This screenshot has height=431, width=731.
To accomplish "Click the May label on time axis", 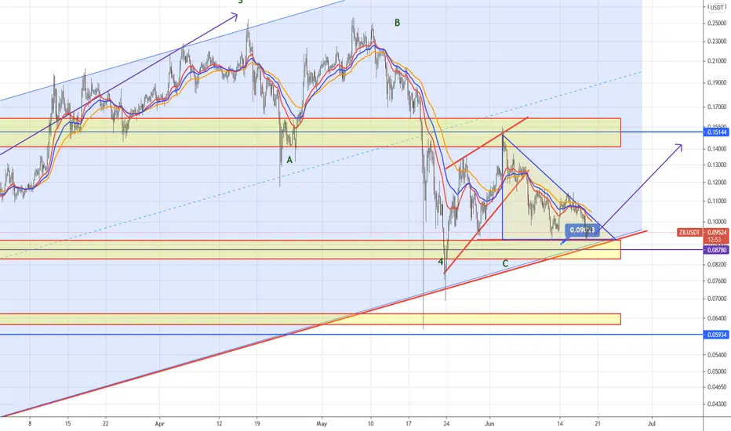I will tap(322, 424).
